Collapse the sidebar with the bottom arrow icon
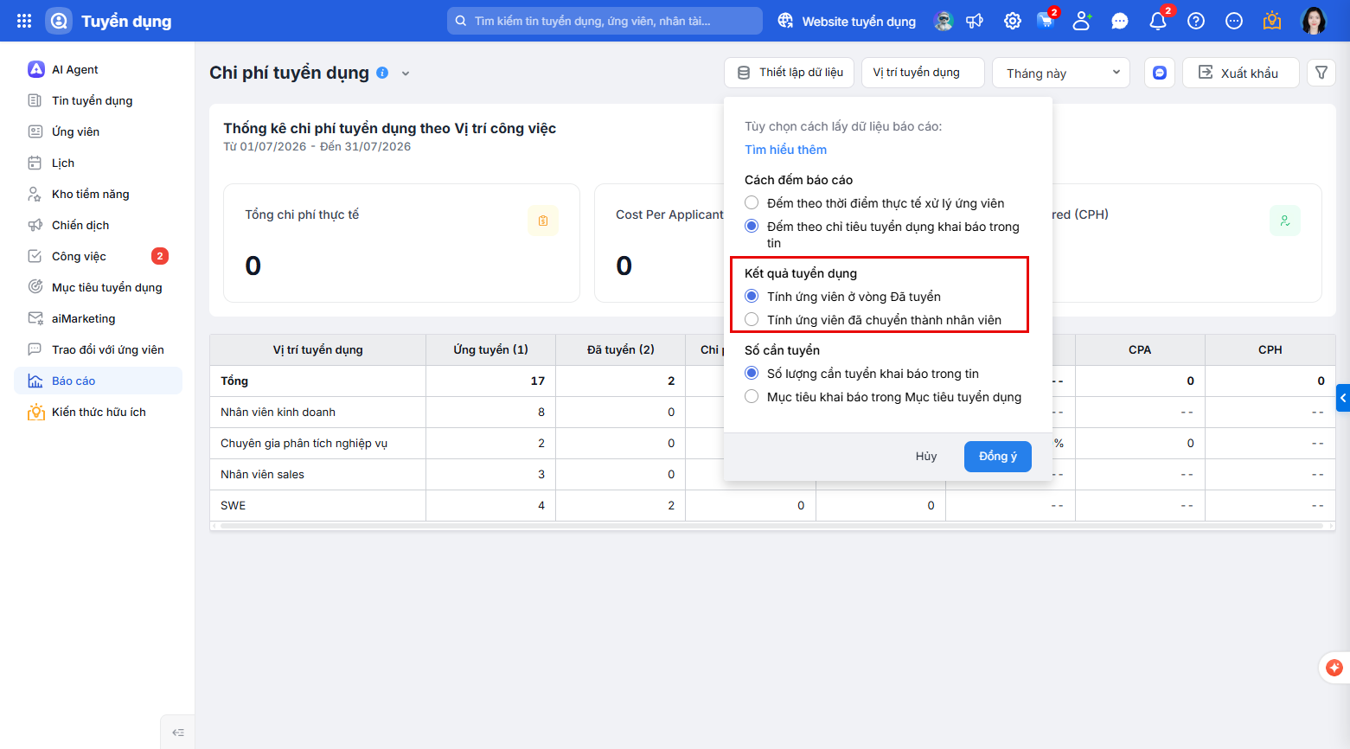The width and height of the screenshot is (1350, 749). click(178, 733)
